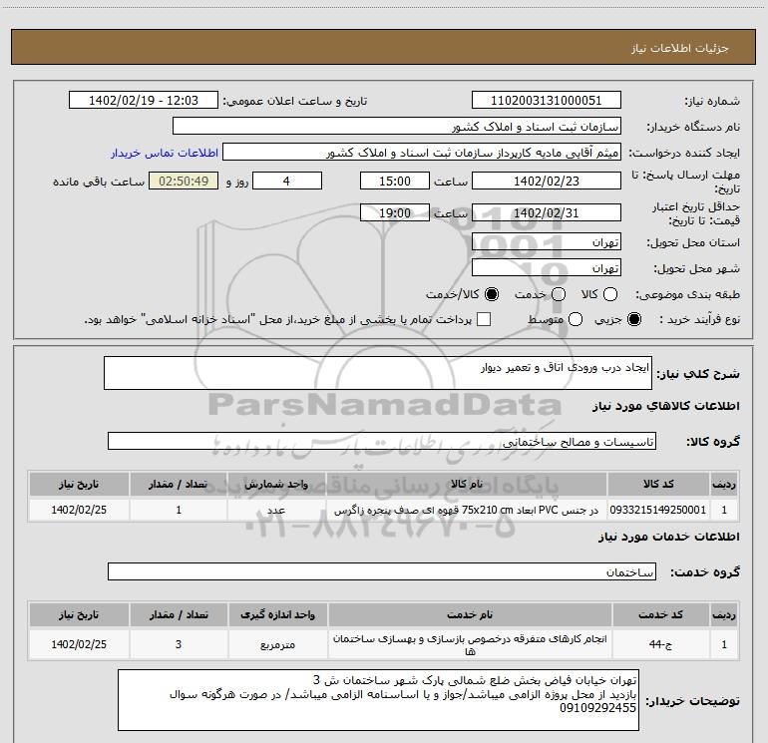
Task: Click the delivery city field تهران
Action: pos(547,268)
